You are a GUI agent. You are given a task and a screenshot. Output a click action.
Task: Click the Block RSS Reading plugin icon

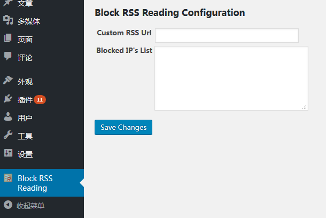pos(8,178)
